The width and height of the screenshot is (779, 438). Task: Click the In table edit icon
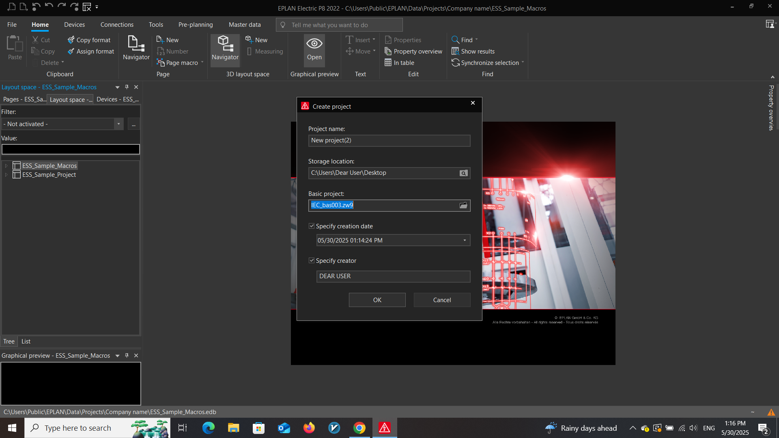(388, 62)
